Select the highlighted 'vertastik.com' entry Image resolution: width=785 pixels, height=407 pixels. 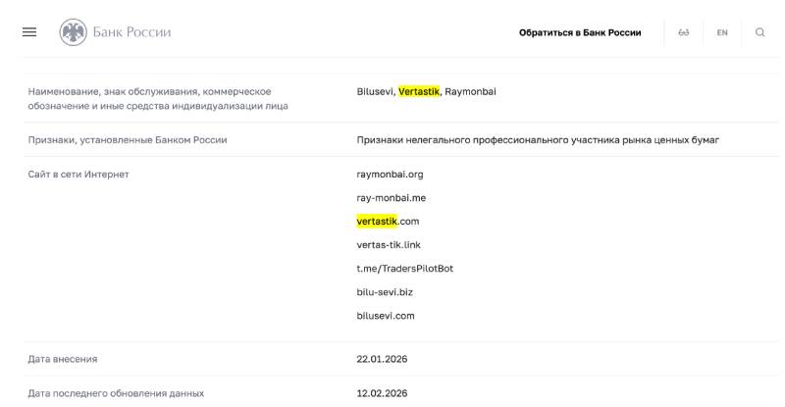(x=388, y=222)
